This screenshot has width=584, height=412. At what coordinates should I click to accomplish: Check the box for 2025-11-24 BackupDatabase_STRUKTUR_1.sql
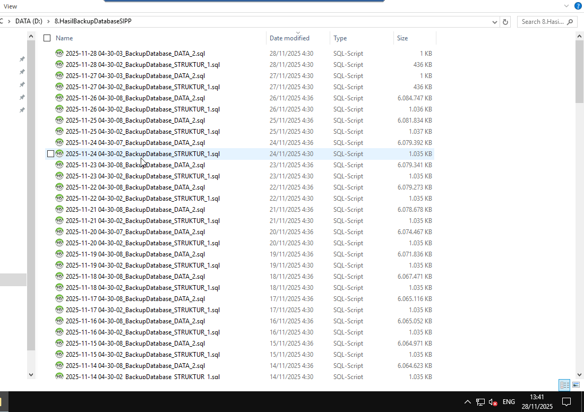tap(50, 154)
